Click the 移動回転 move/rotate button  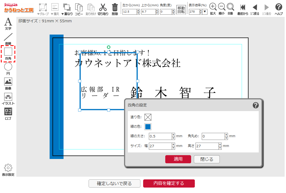(x=181, y=10)
